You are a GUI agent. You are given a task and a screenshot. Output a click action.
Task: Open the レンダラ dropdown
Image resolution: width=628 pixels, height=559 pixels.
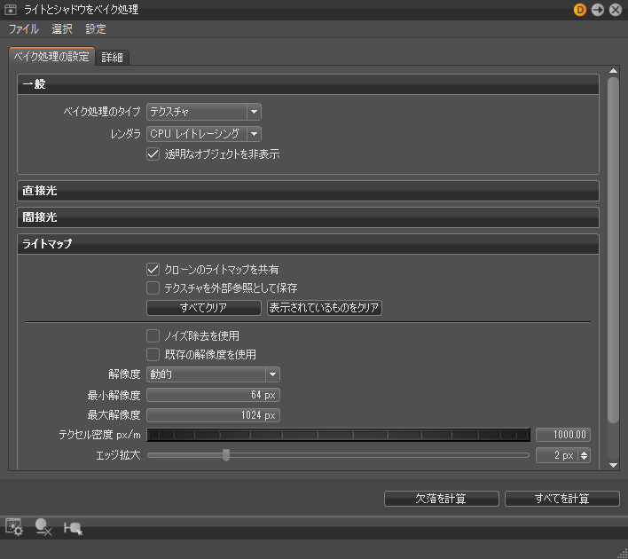tap(204, 134)
